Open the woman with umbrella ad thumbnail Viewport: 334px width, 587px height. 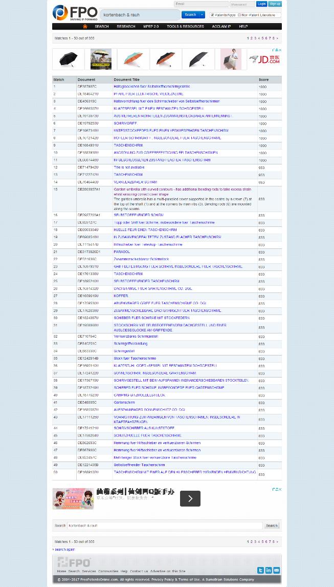231,59
